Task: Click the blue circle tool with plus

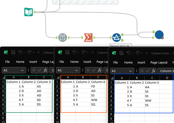Action: point(159,35)
